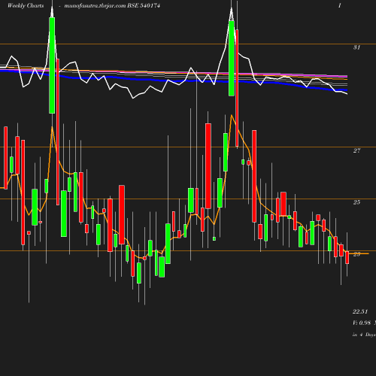Click the "in 4 Days" note
Image resolution: width=376 pixels, height=376 pixels.
coord(364,335)
